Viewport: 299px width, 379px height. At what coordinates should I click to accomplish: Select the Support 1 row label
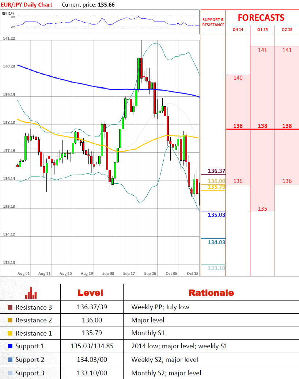click(x=30, y=347)
